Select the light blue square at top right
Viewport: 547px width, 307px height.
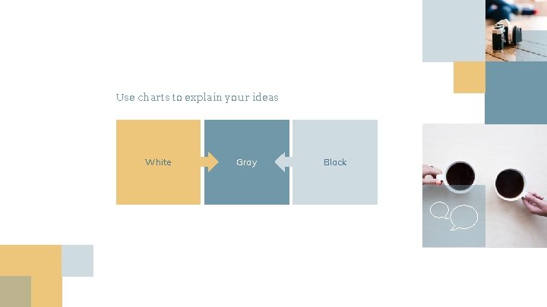(453, 30)
